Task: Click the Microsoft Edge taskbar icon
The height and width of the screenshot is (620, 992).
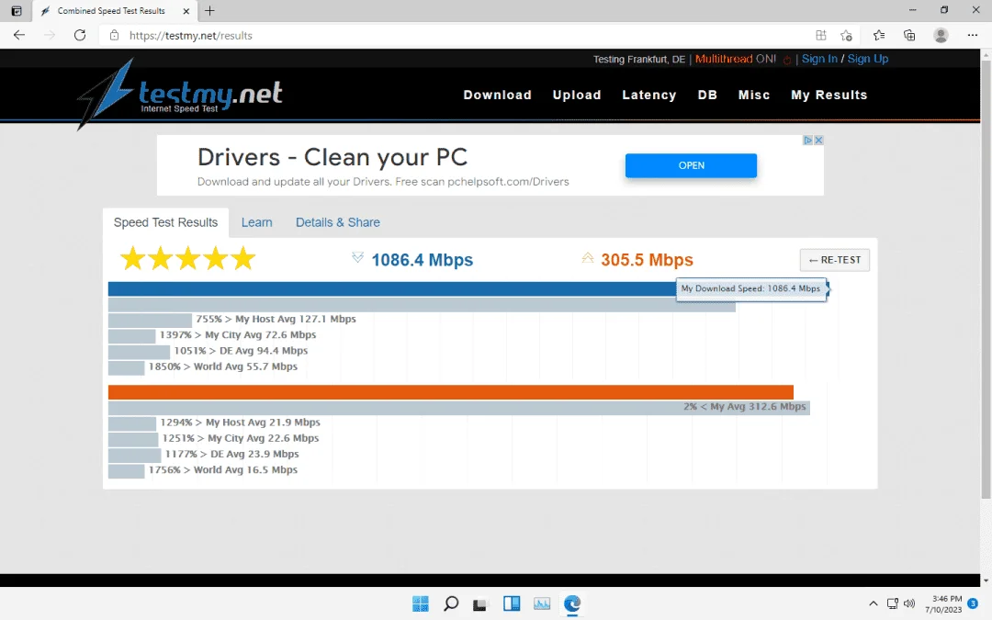Action: [x=572, y=603]
